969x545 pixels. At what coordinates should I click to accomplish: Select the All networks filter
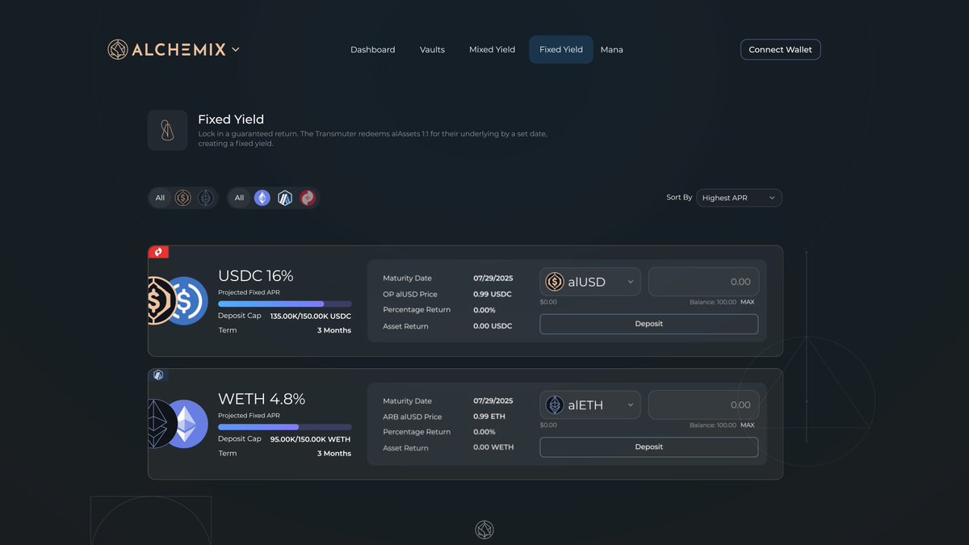[x=239, y=198]
